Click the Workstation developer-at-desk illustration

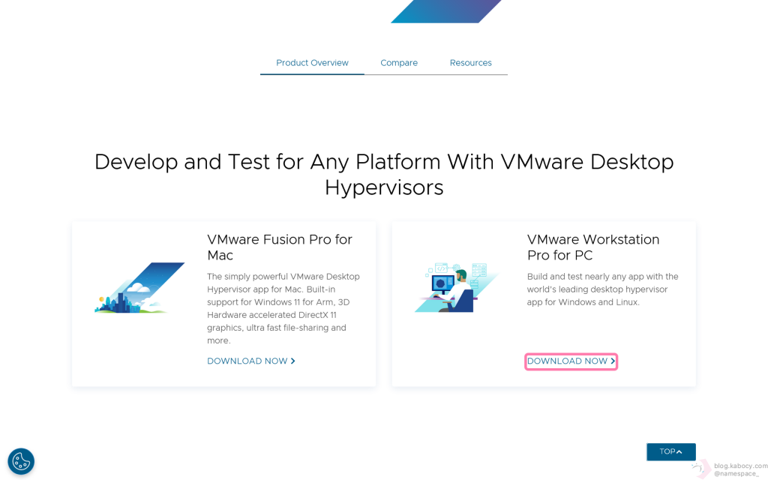click(454, 288)
